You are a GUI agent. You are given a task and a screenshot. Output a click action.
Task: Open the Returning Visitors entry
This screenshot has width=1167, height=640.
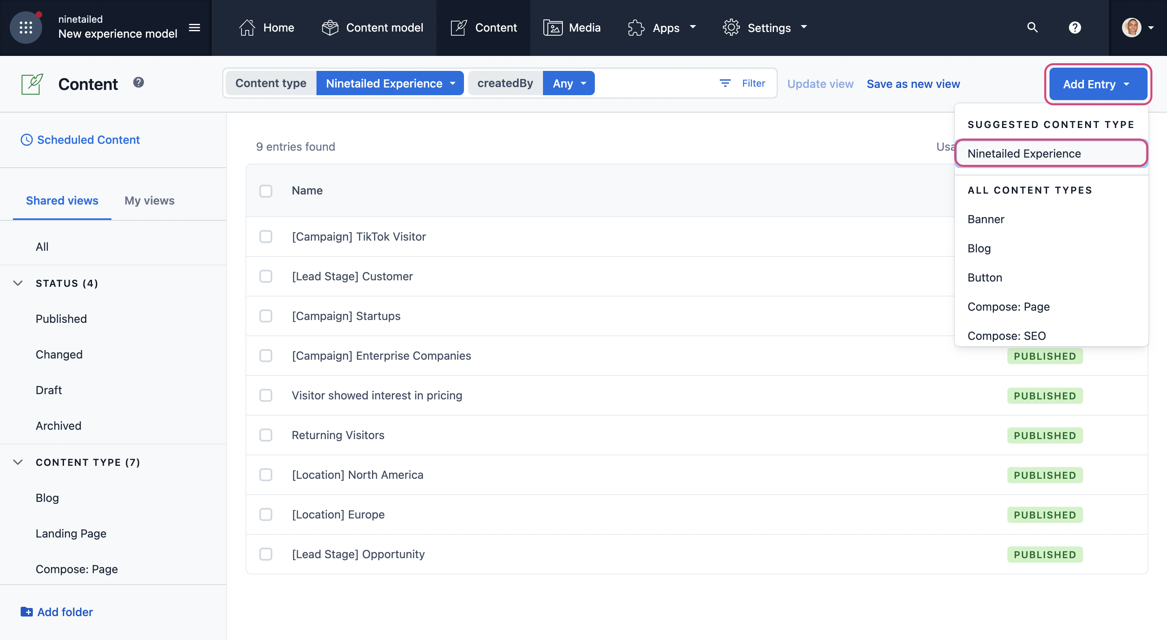(x=338, y=435)
